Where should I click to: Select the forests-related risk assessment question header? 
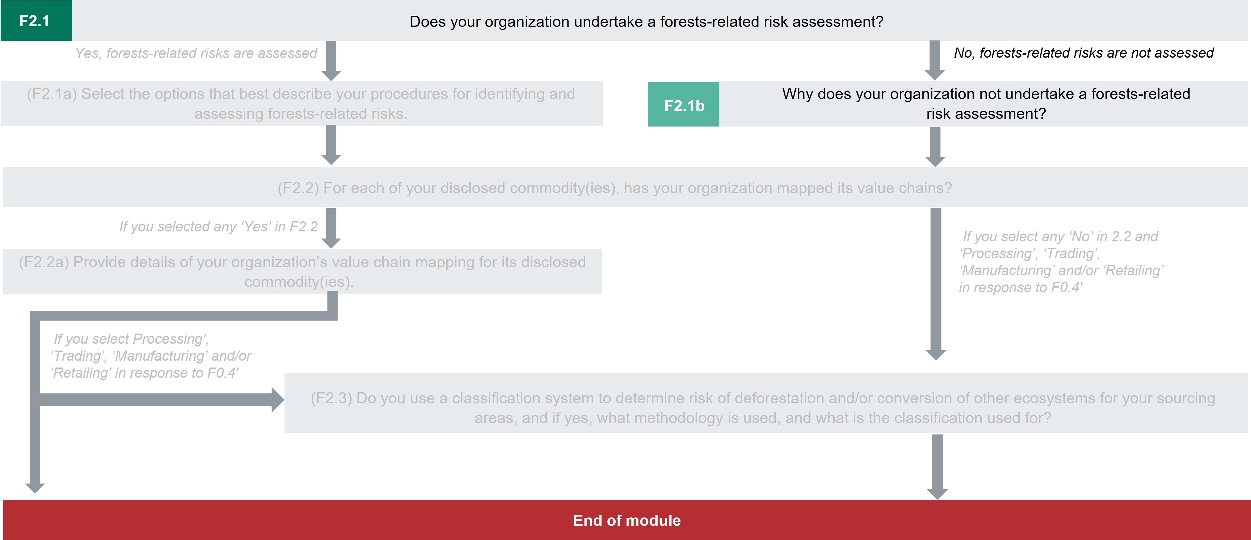tap(646, 21)
